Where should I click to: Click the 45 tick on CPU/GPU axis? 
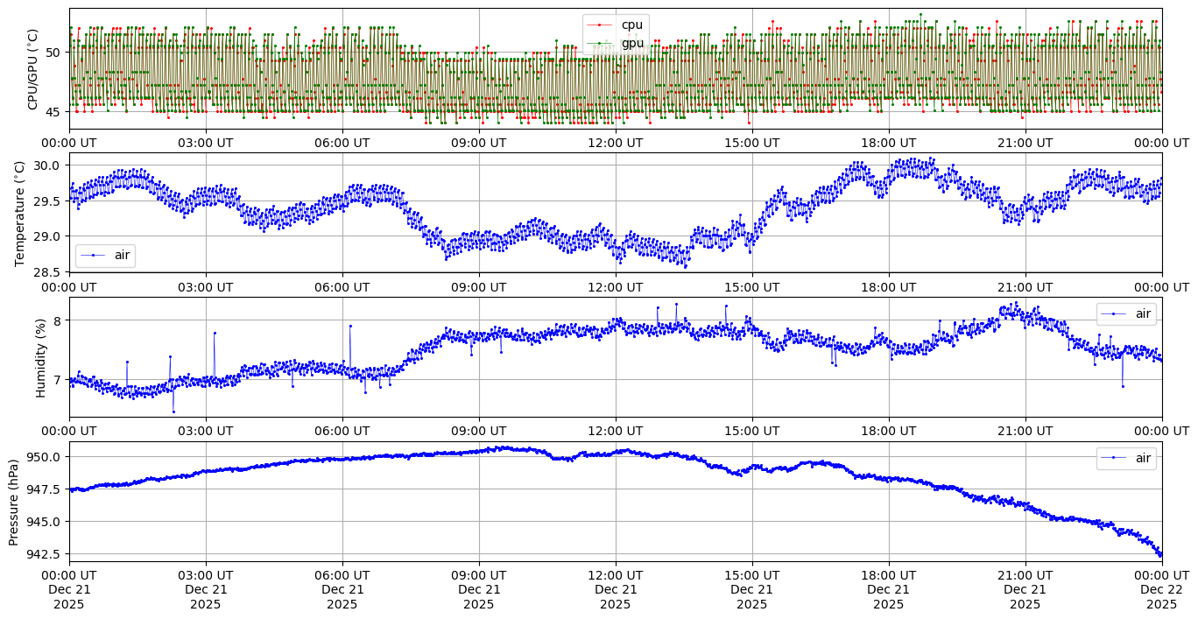pyautogui.click(x=53, y=111)
